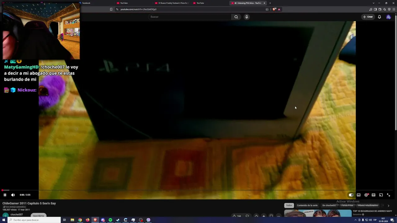Like the video with 748 likes
Viewport: 397px width, 223px height.
tap(237, 216)
